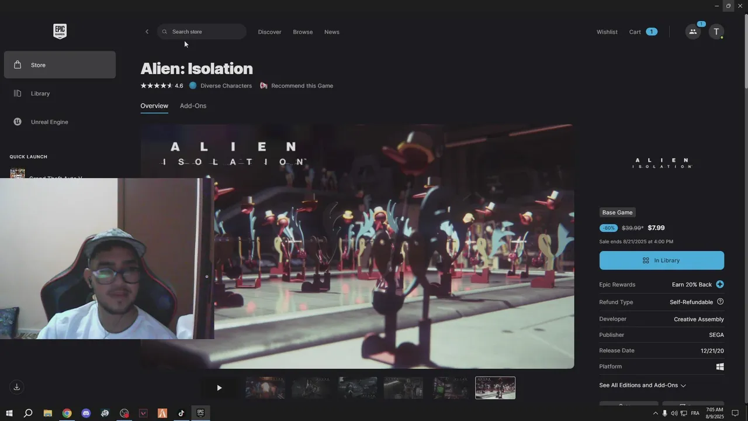Click the Epic Games logo in the sidebar
The width and height of the screenshot is (748, 421).
pos(60,32)
